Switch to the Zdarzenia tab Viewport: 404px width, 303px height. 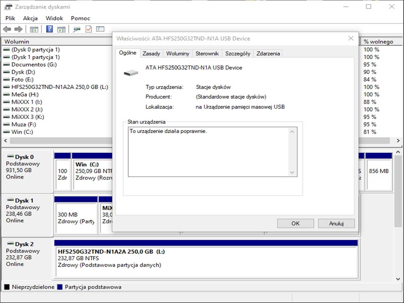[268, 54]
